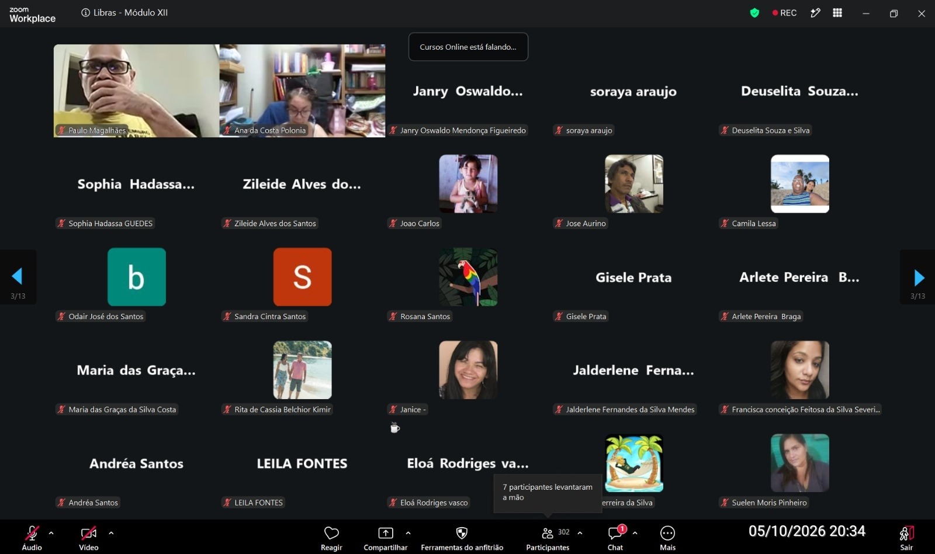This screenshot has height=554, width=935.
Task: Select Ana da Costa Polonia video tile
Action: (x=302, y=91)
